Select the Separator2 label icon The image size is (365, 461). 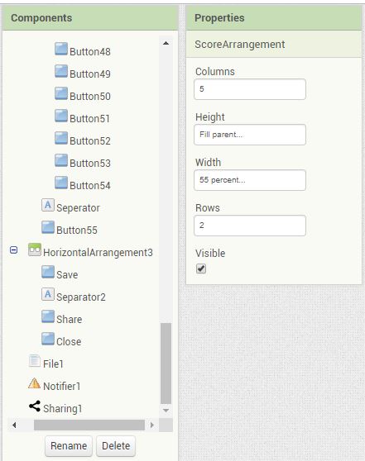[x=48, y=294]
